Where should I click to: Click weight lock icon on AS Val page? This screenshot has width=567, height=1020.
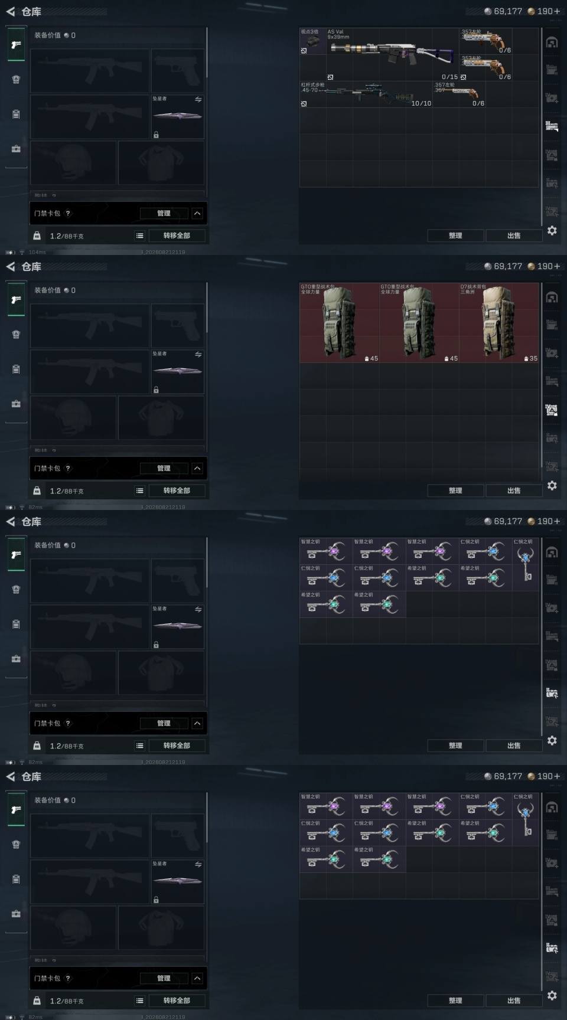pyautogui.click(x=37, y=236)
